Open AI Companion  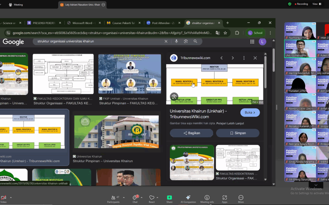pos(188,199)
